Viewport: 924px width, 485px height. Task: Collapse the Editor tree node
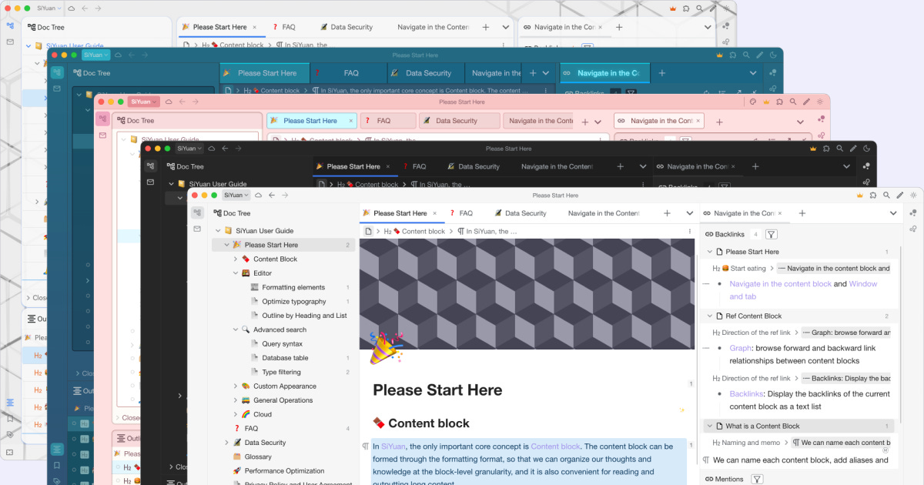[236, 273]
